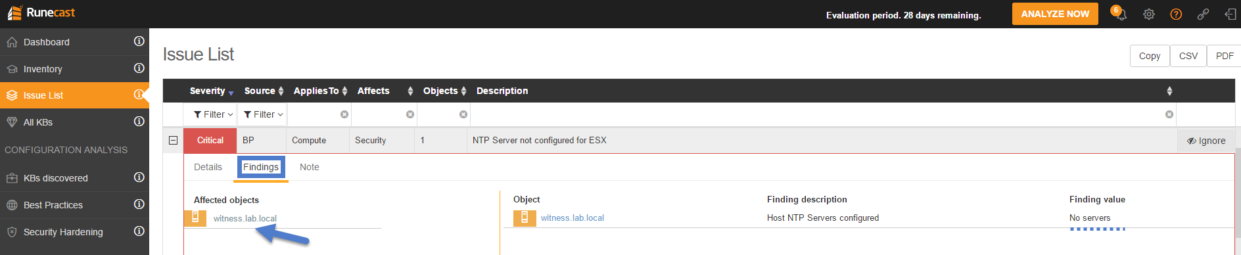The image size is (1241, 255).
Task: Open witness.lab.local link in Object column
Action: click(572, 218)
